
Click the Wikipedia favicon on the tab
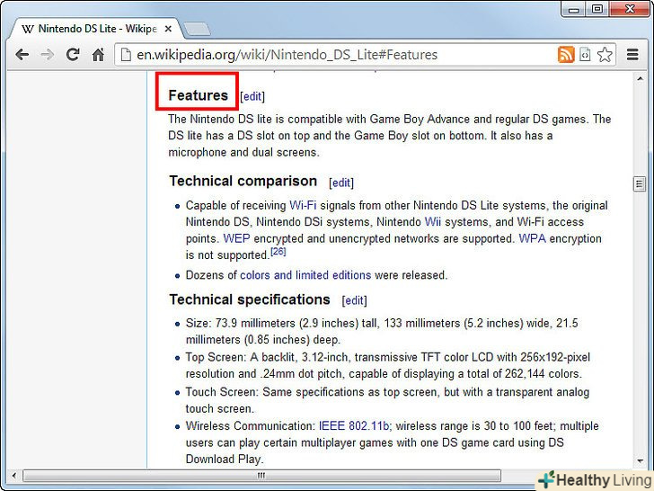click(x=28, y=29)
